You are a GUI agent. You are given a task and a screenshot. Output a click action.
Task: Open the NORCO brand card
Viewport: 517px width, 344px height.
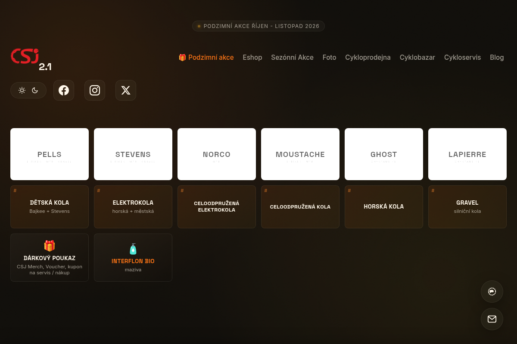(217, 154)
